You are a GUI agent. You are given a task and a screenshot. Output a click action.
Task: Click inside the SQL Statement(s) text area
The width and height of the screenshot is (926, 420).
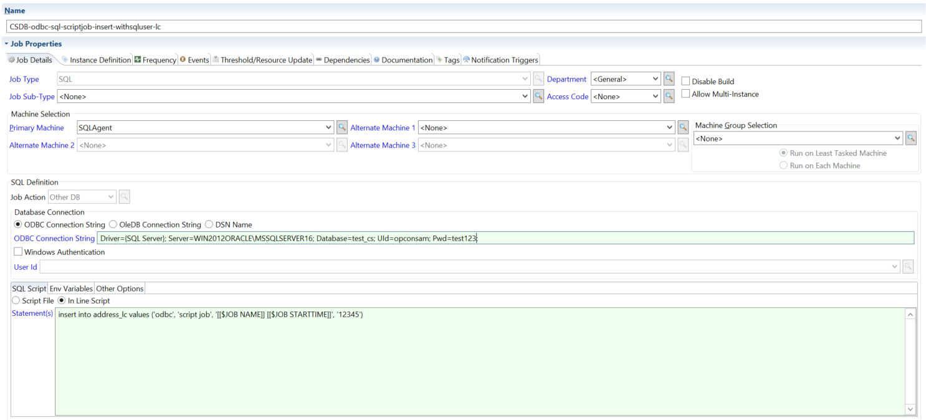click(480, 361)
